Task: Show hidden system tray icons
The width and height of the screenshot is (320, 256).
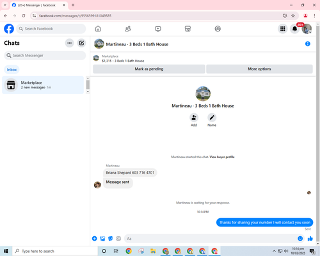Action: [x=274, y=251]
